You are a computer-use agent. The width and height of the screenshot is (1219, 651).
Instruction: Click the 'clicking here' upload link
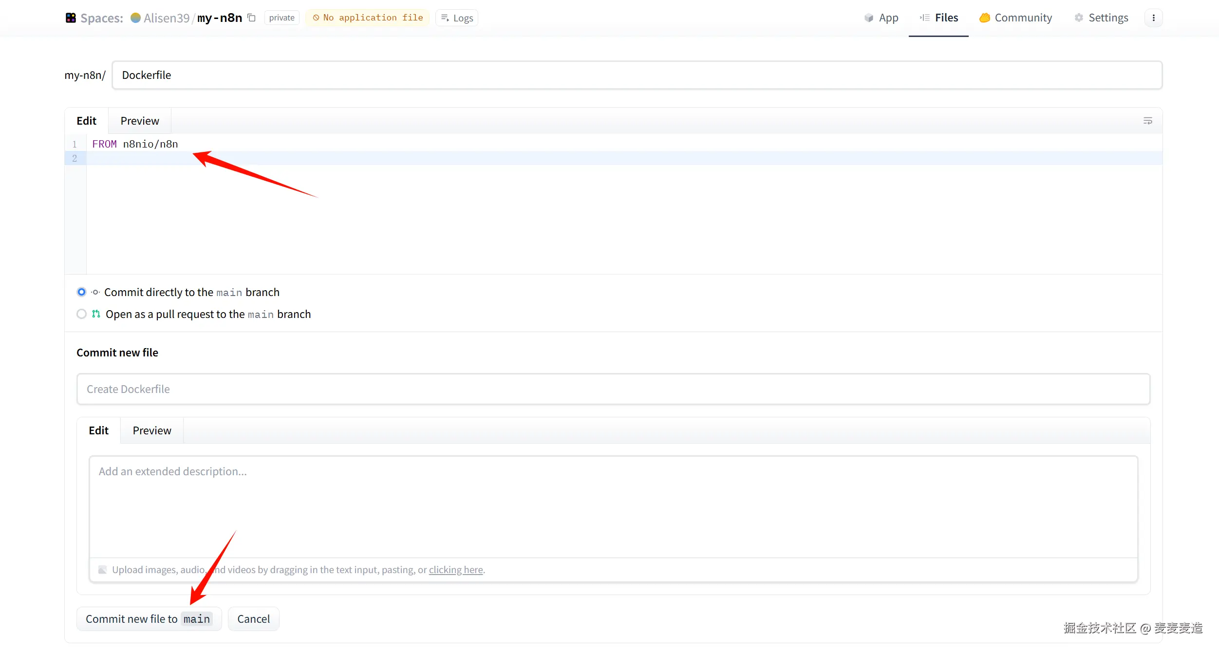[456, 570]
